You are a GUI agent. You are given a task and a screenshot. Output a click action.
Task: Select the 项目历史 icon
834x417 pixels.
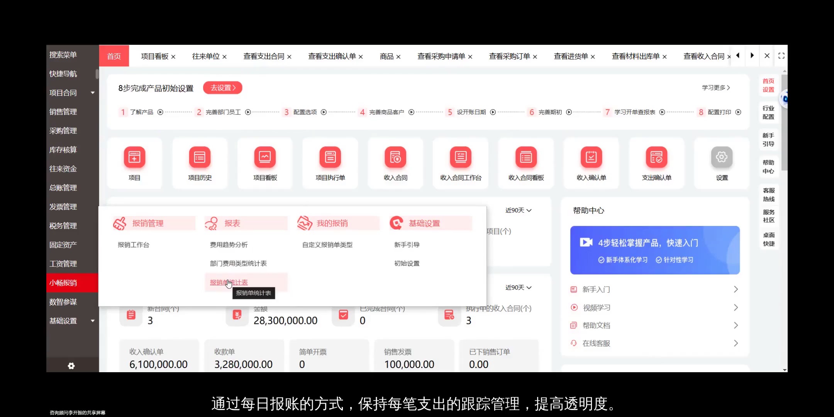point(199,163)
